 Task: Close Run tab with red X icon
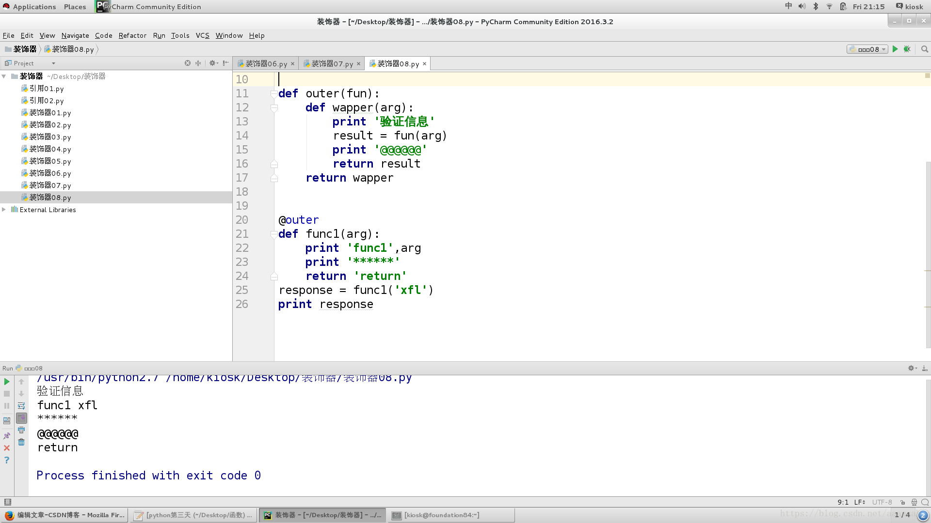(x=7, y=448)
